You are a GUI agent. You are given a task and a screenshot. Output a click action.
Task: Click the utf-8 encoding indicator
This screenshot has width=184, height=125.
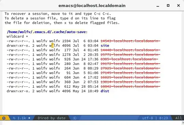click(148, 118)
